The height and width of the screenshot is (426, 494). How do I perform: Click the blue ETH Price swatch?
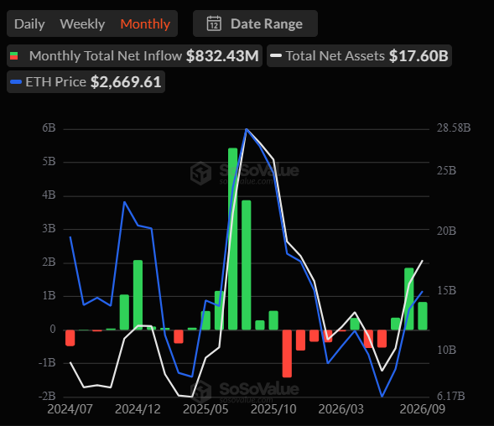point(16,82)
